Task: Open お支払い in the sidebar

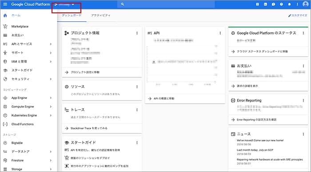Action: pos(17,35)
